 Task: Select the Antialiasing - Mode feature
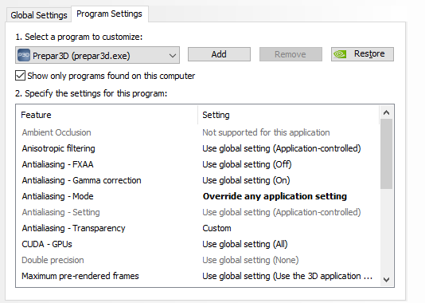tap(58, 196)
